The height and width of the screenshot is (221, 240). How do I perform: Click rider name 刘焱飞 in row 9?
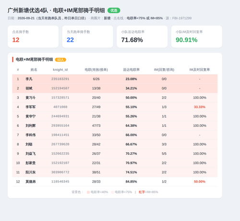(x=31, y=154)
